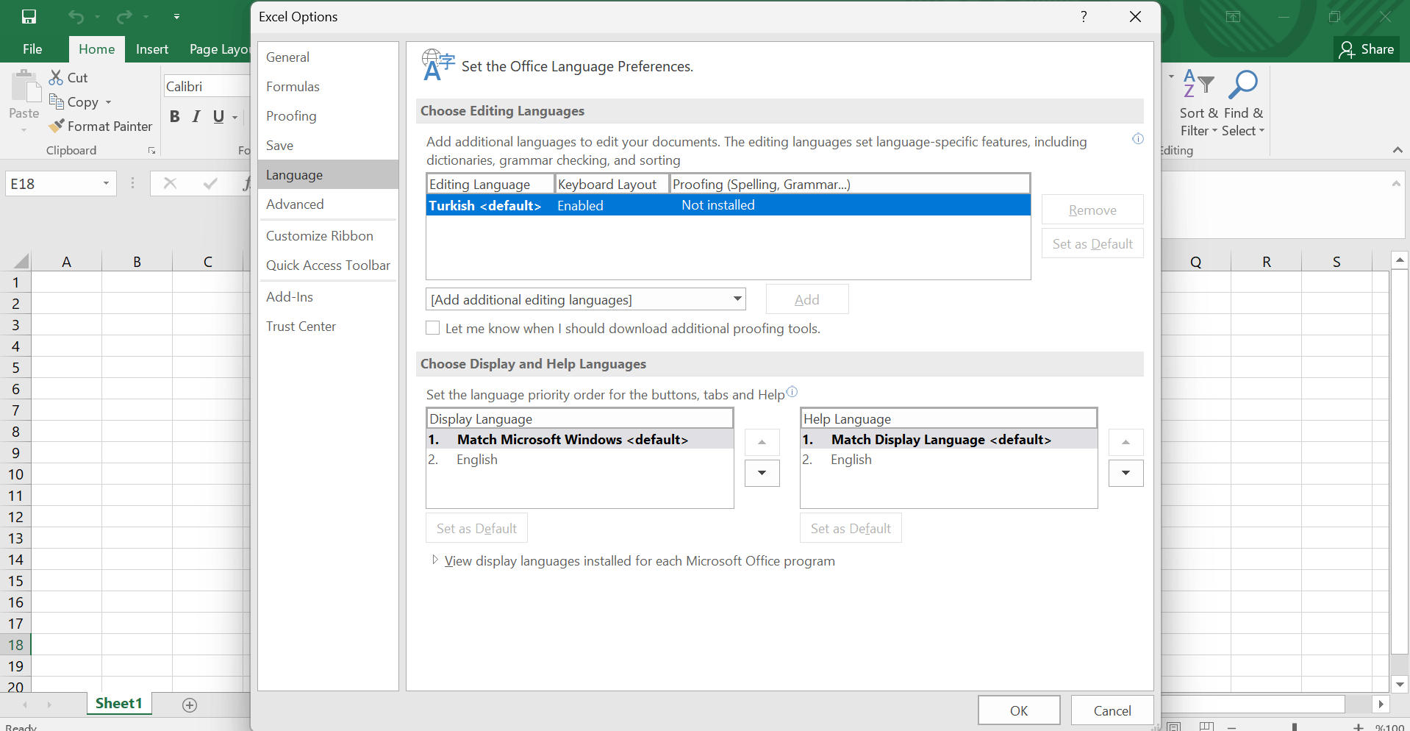
Task: Click the info icon after the Help priority text
Action: 792,391
